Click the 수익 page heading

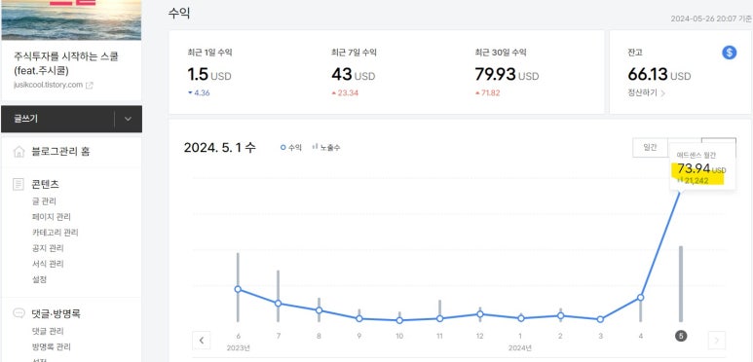tap(179, 14)
